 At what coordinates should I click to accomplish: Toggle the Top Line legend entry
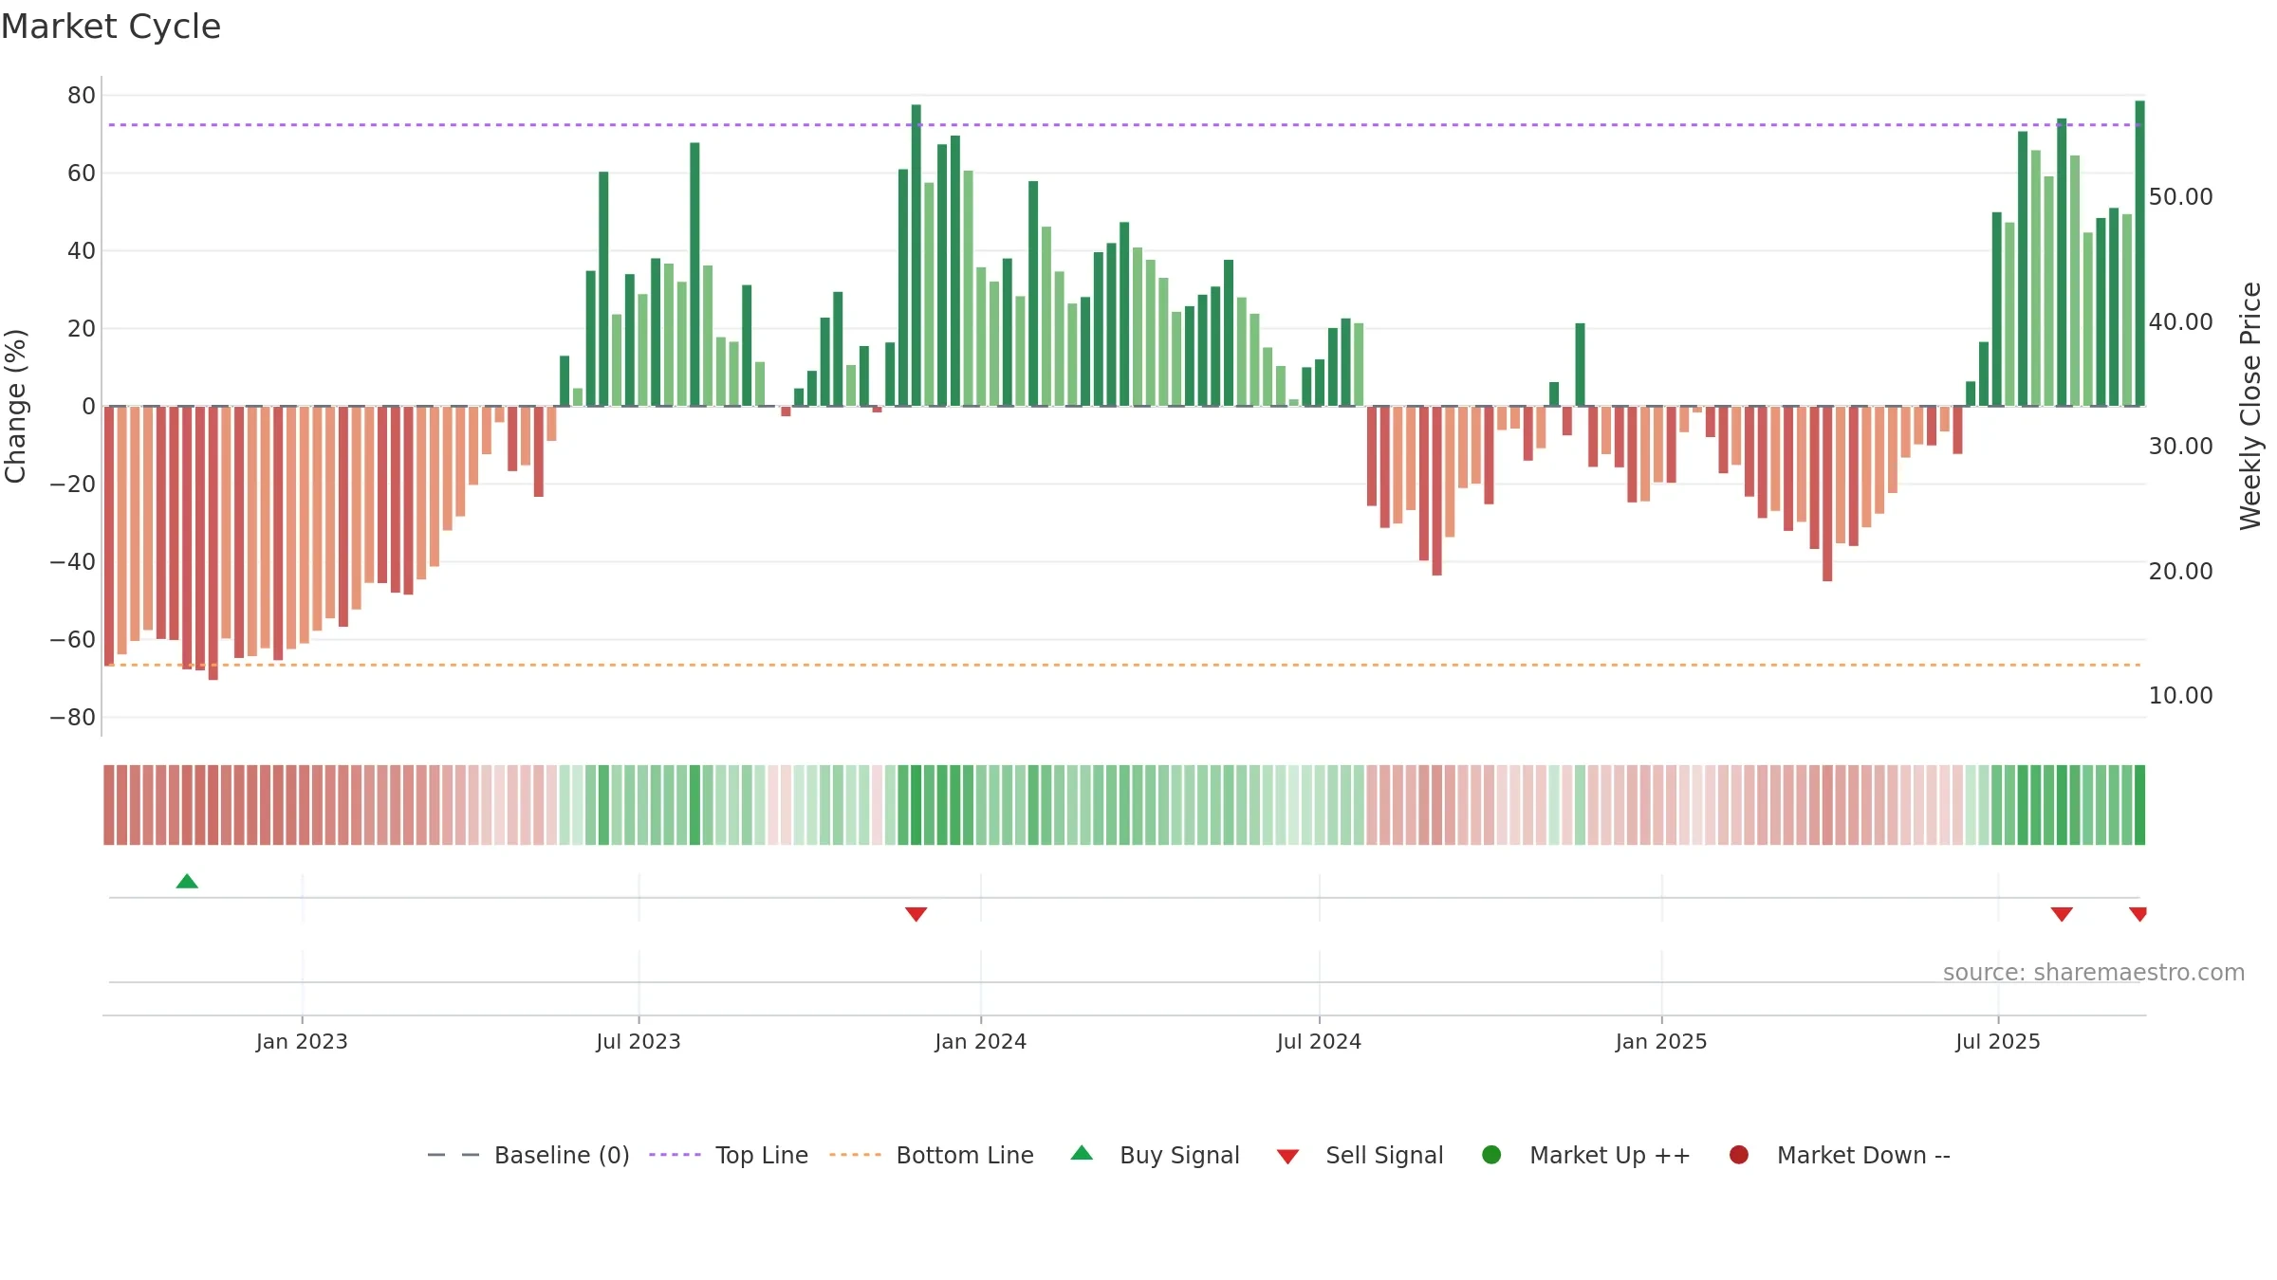click(729, 1155)
